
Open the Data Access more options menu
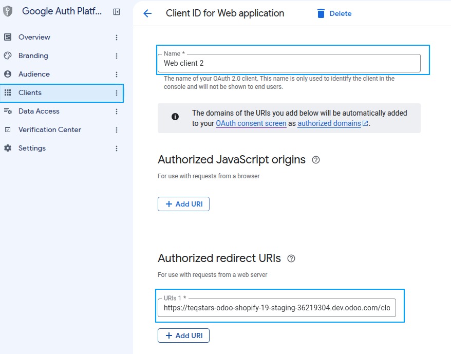[117, 111]
